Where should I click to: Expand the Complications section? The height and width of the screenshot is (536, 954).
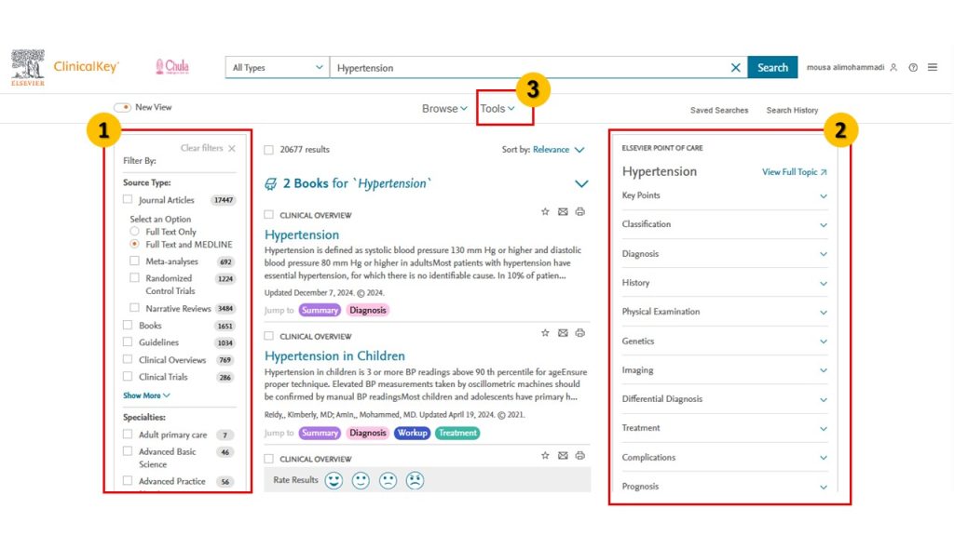click(x=725, y=457)
